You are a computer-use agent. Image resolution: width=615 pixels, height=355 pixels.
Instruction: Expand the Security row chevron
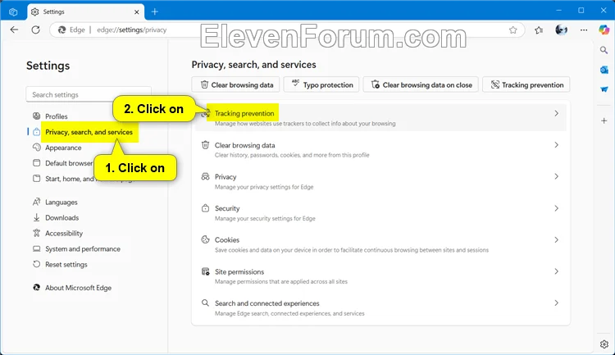(x=556, y=208)
